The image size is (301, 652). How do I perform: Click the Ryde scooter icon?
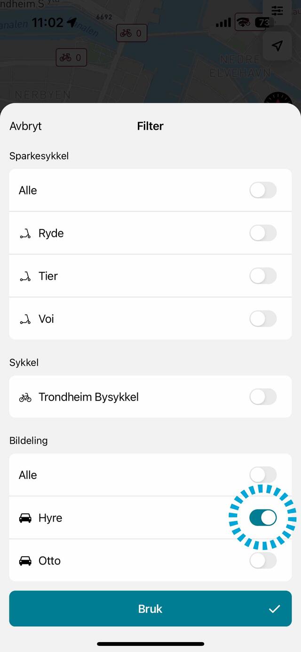click(x=24, y=233)
